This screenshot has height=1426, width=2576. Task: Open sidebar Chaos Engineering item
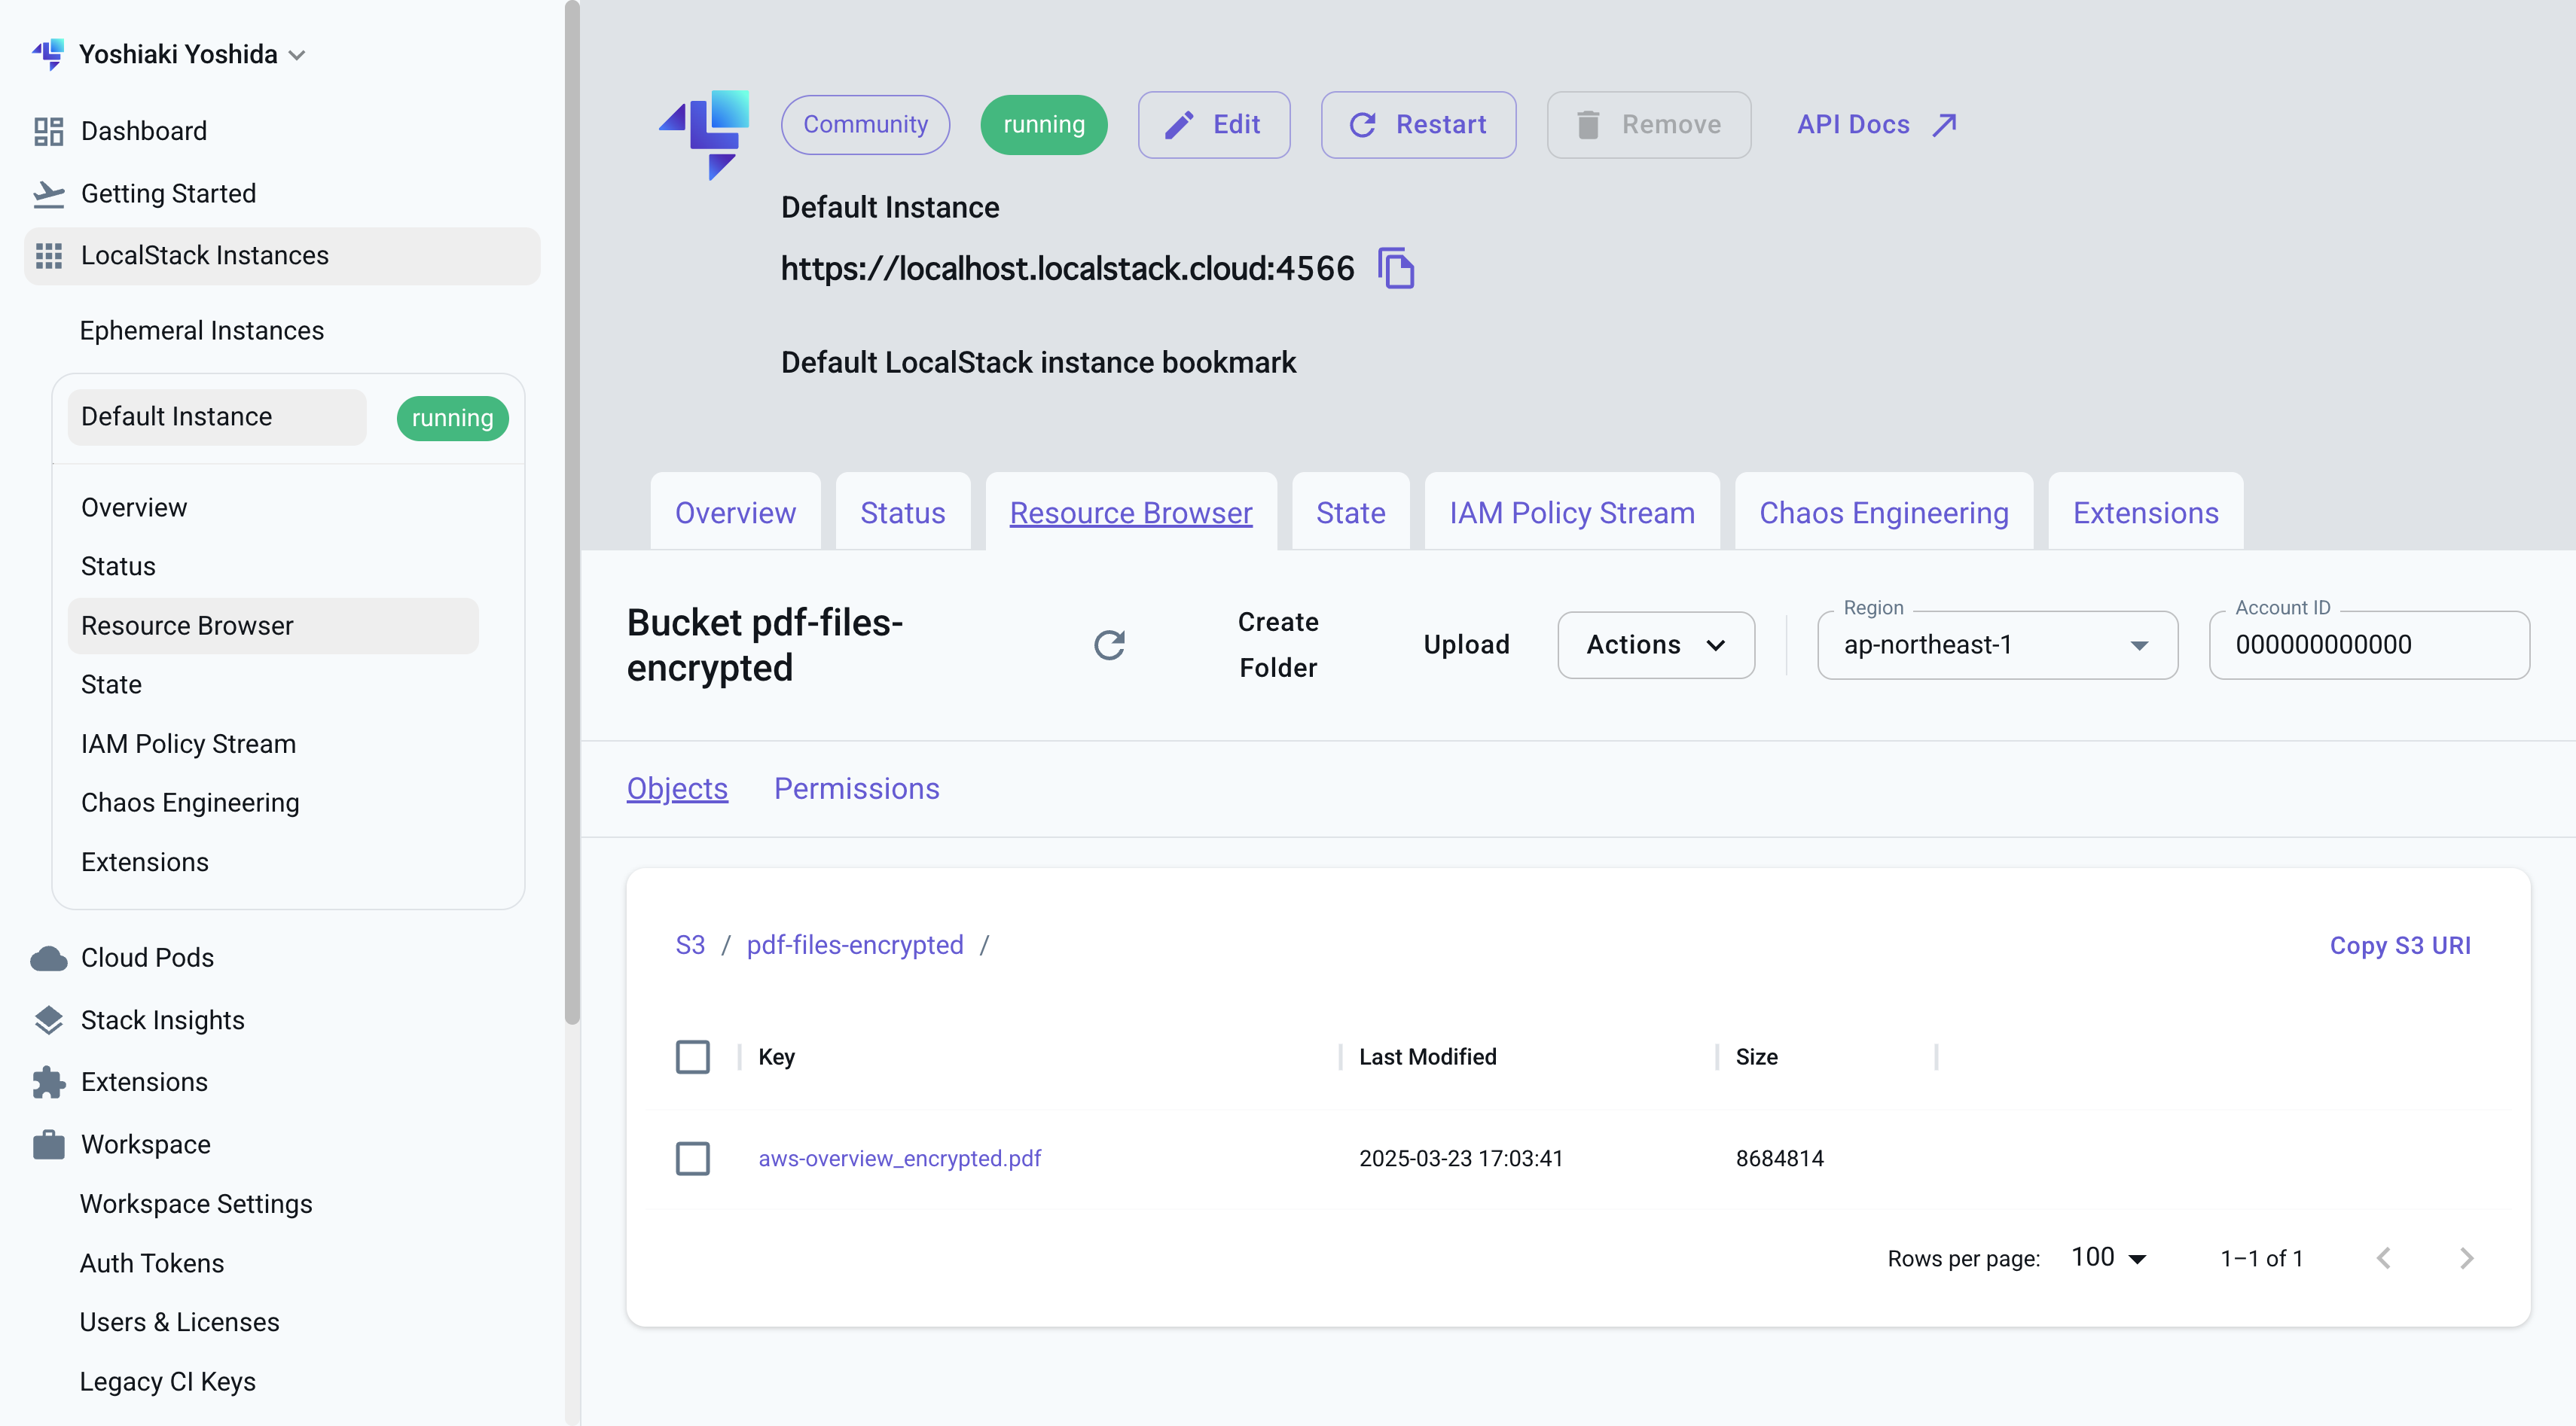point(190,803)
